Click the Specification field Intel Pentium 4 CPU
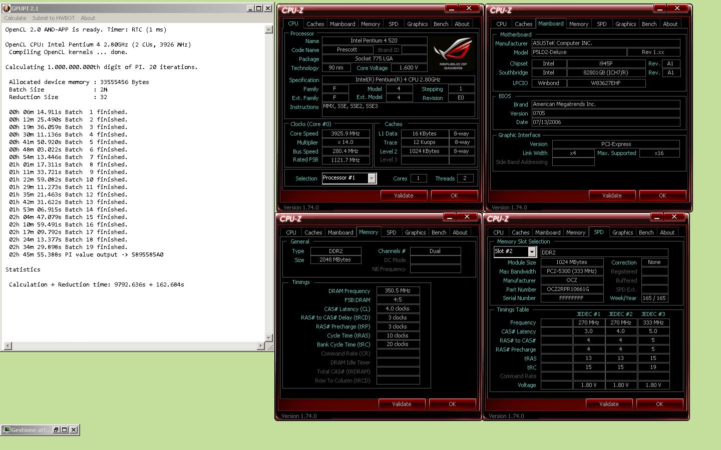Image resolution: width=721 pixels, height=450 pixels. point(398,79)
